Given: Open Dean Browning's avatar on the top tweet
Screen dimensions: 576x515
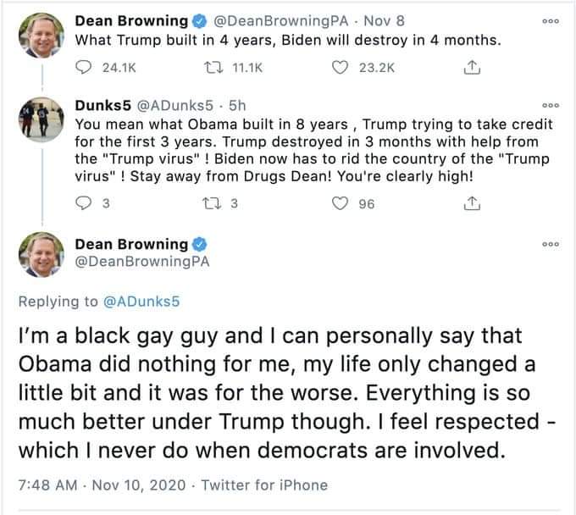Looking at the screenshot, I should coord(36,35).
